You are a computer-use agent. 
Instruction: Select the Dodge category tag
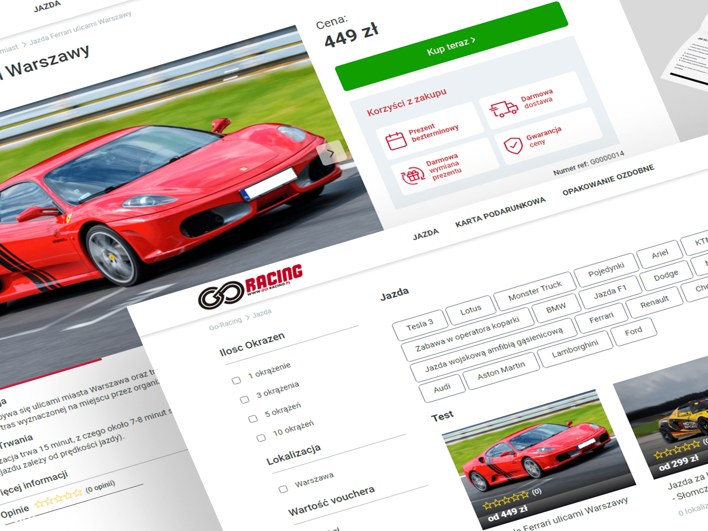pyautogui.click(x=666, y=275)
